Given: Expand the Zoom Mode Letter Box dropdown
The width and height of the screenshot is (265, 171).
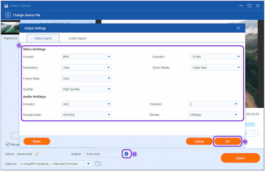Looking at the screenshot, I should (216, 68).
